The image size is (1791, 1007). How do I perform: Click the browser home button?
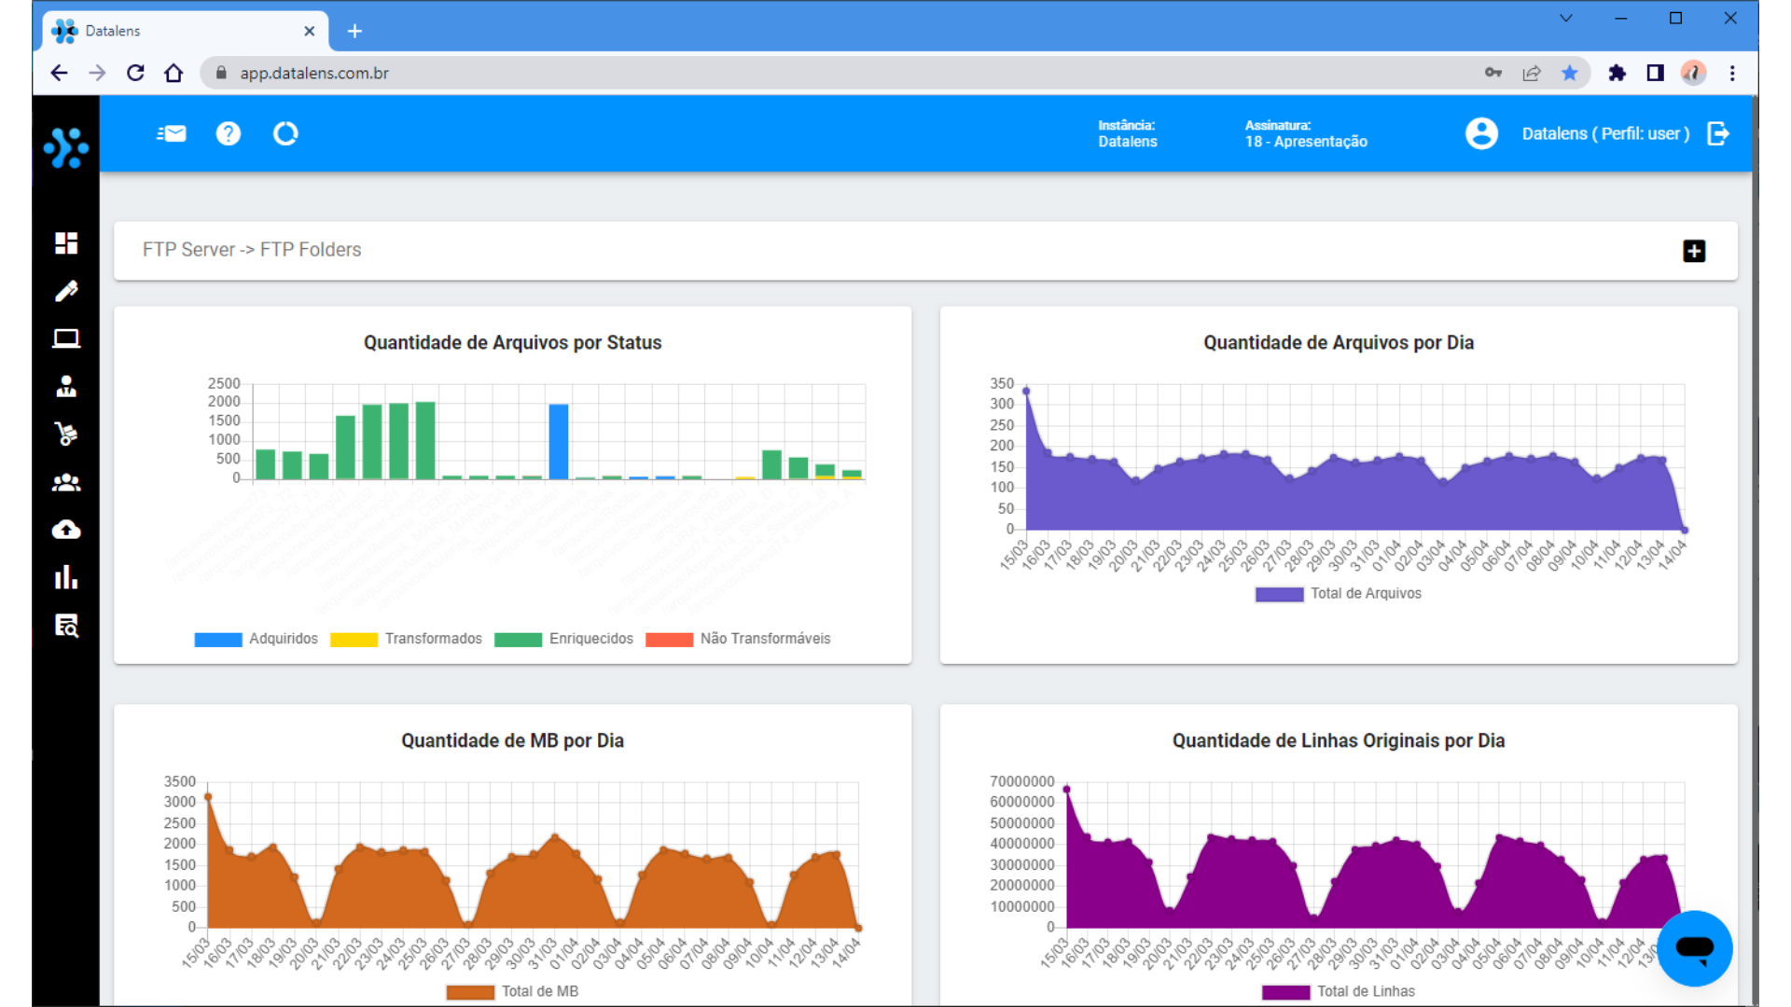(x=174, y=73)
